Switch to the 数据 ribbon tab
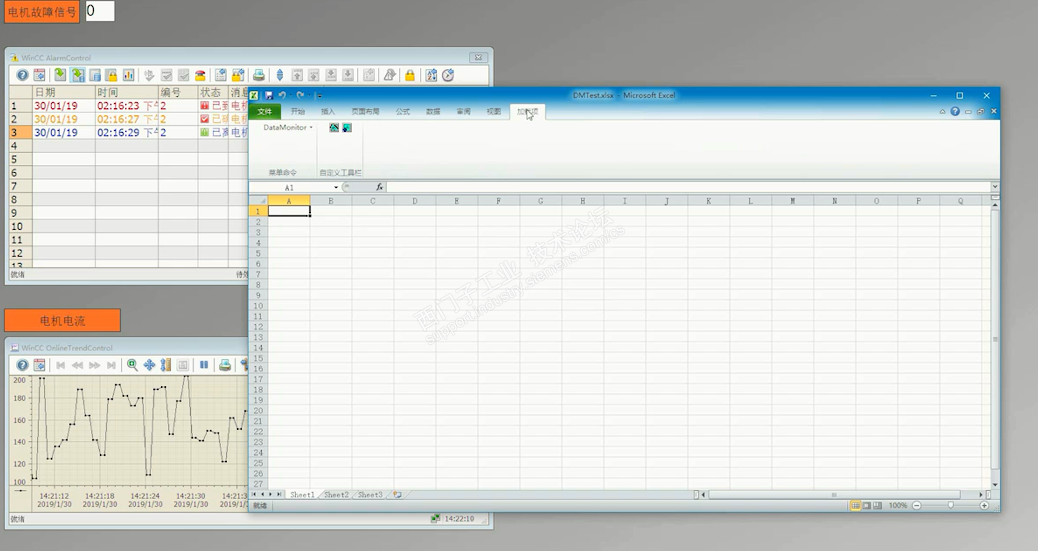 click(x=433, y=111)
